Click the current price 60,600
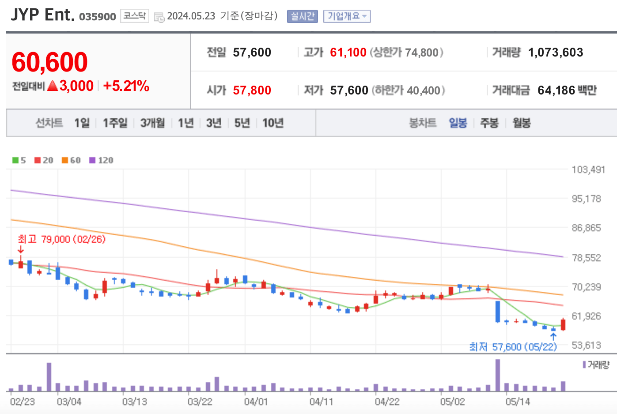Image resolution: width=617 pixels, height=414 pixels. (x=50, y=62)
